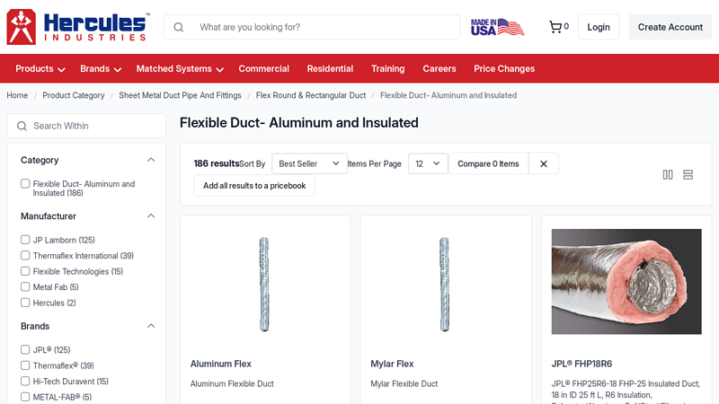This screenshot has height=404, width=719.
Task: Focus the 'What are you looking for?' search field
Action: pyautogui.click(x=312, y=27)
